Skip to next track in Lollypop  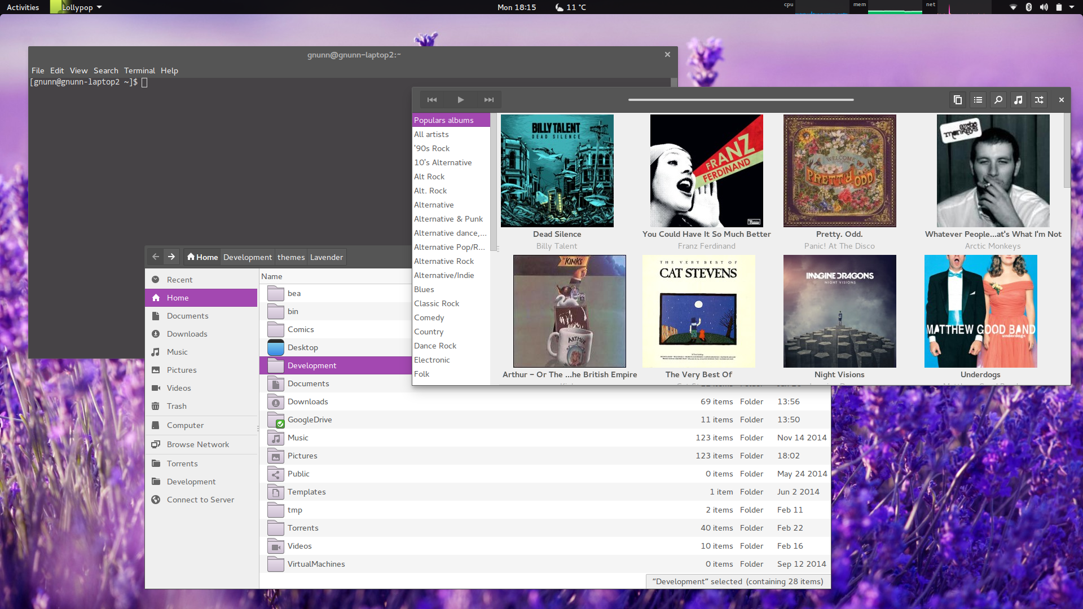[489, 100]
